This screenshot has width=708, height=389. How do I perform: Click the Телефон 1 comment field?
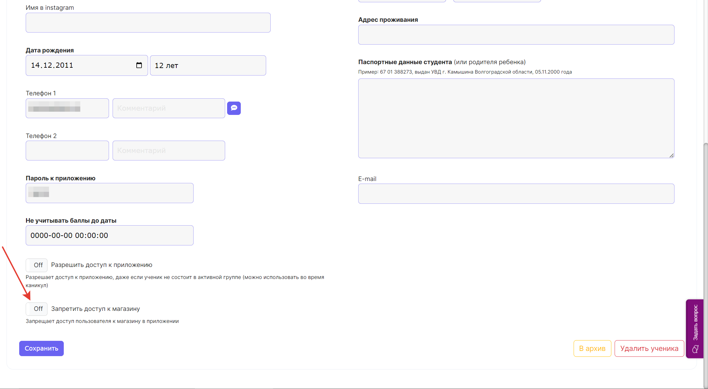click(x=169, y=108)
